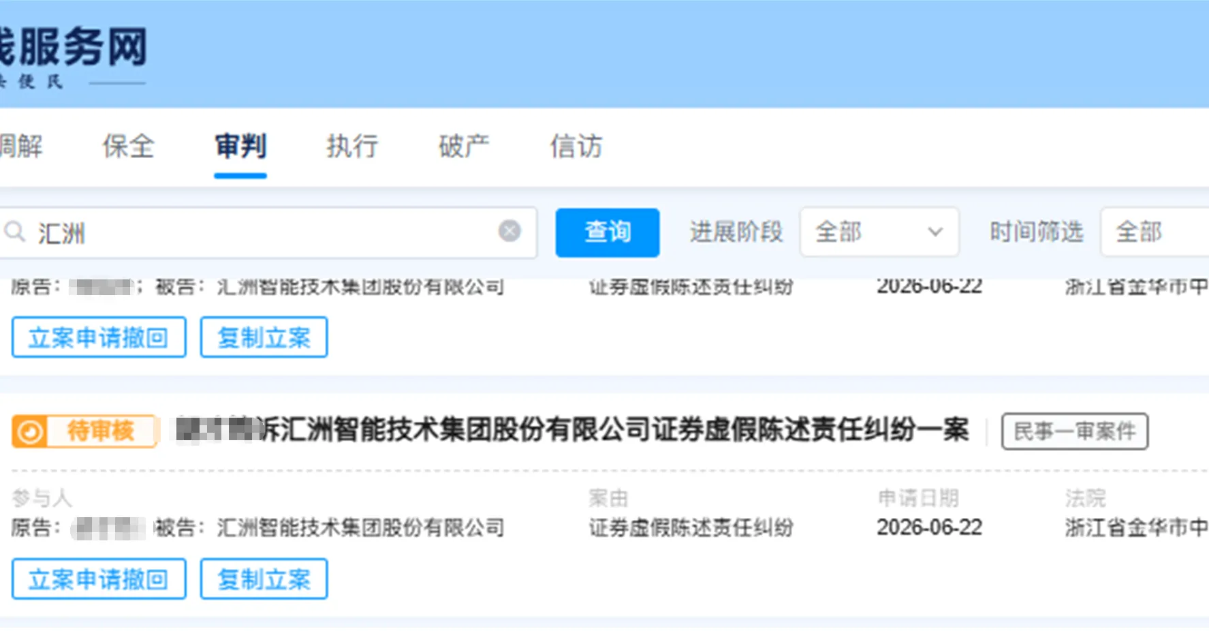Image resolution: width=1209 pixels, height=631 pixels.
Task: Click 2026-06-22 date in the 待审核 case
Action: tap(929, 527)
